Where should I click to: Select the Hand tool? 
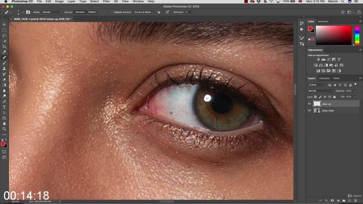point(4,124)
